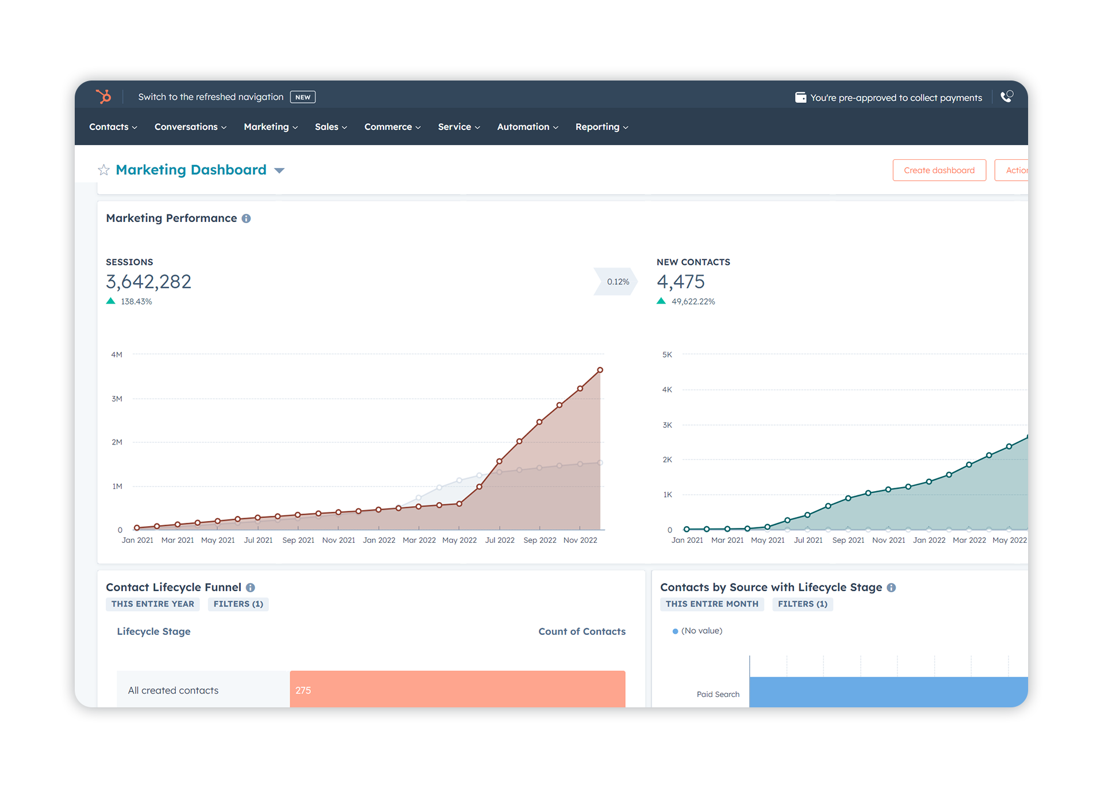Open FILTERS (1) on Contact Lifecycle Funnel
Viewport: 1104px width, 789px height.
[238, 604]
